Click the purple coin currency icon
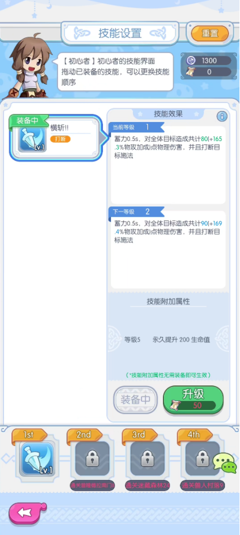Screen dimensions: 240x535 coord(191,61)
